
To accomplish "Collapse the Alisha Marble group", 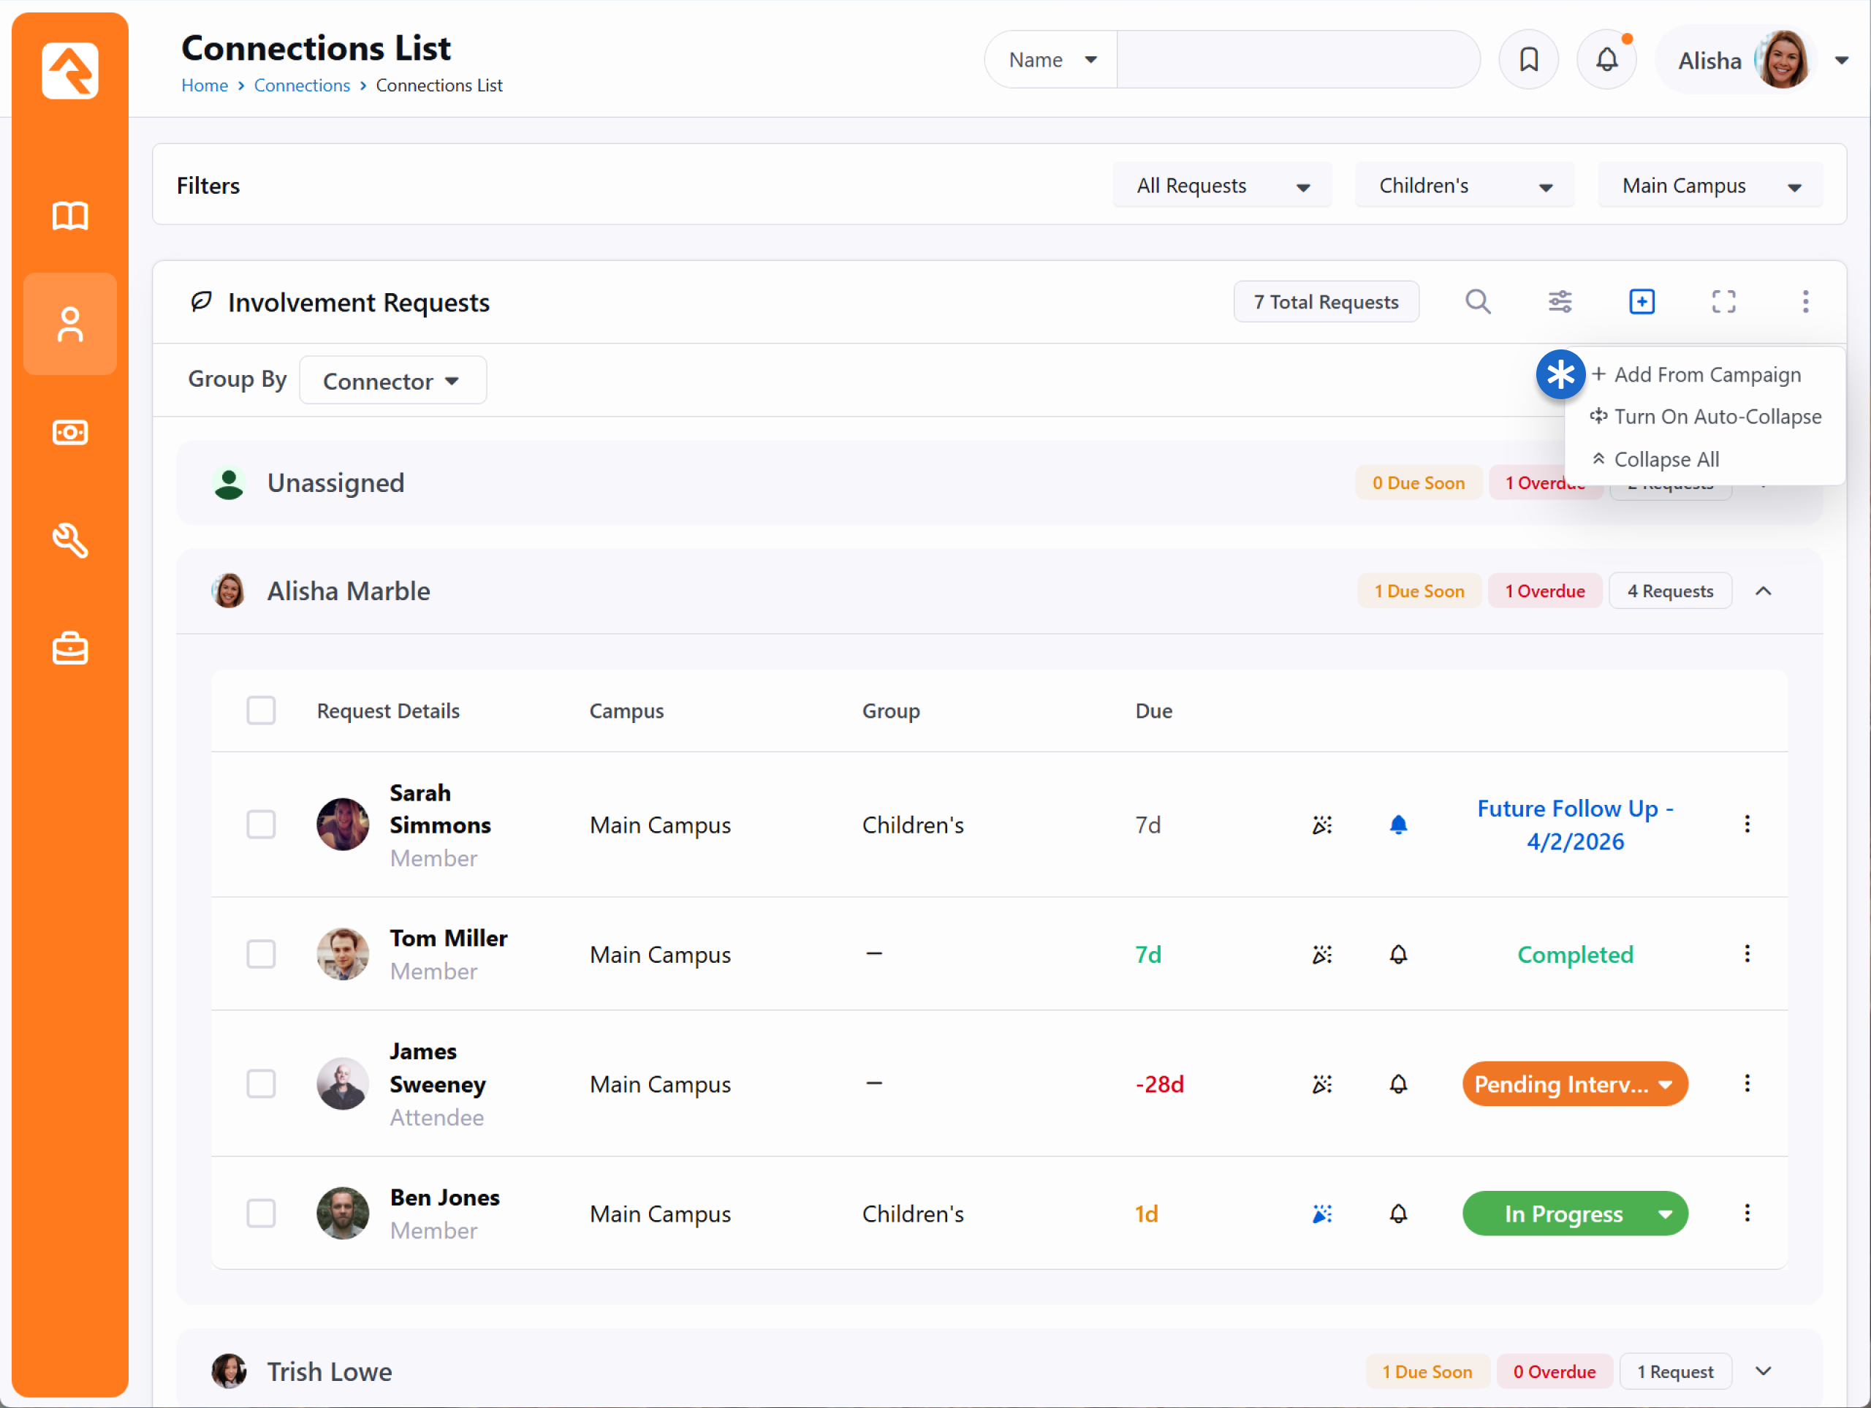I will pyautogui.click(x=1763, y=591).
